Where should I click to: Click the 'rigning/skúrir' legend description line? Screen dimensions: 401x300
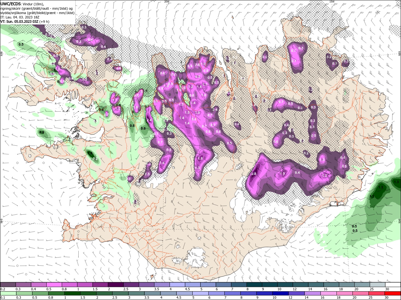click(37, 8)
